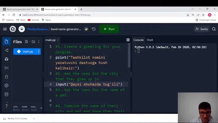Open MaxliyoSoatova profile link
This screenshot has width=218, height=123.
(37, 29)
